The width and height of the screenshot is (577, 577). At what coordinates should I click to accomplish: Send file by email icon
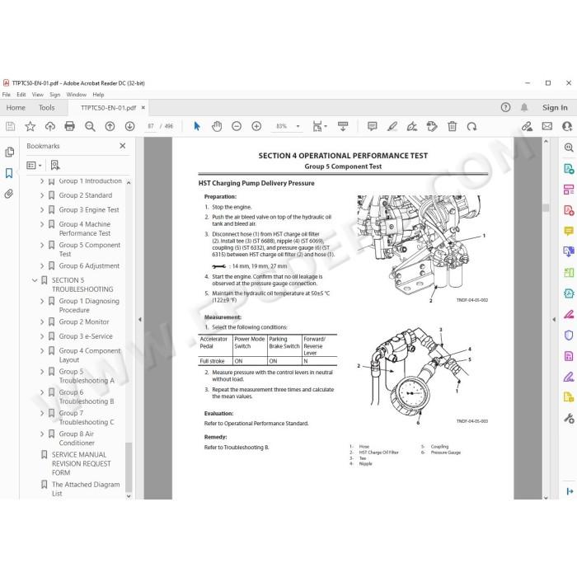(x=547, y=127)
